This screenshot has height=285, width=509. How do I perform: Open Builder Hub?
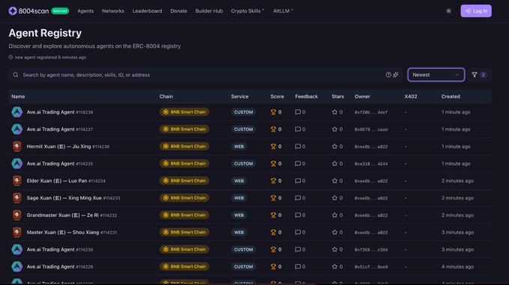[209, 11]
